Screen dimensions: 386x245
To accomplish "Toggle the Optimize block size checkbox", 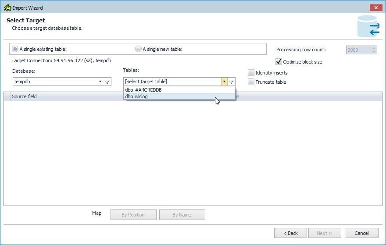I will [x=279, y=62].
